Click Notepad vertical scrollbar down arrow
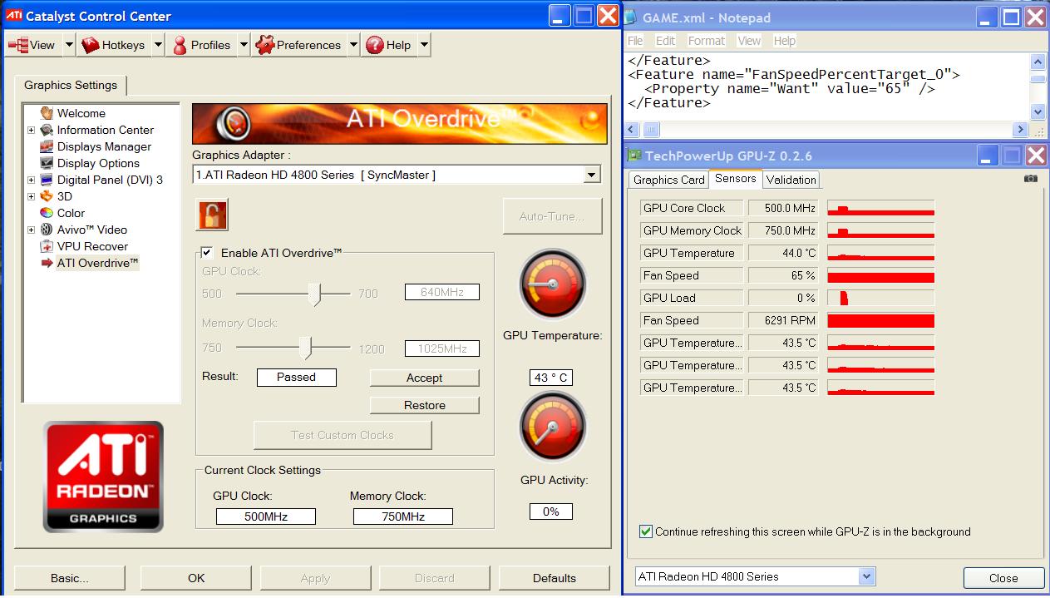Viewport: 1050px width, 598px height. (x=1038, y=112)
